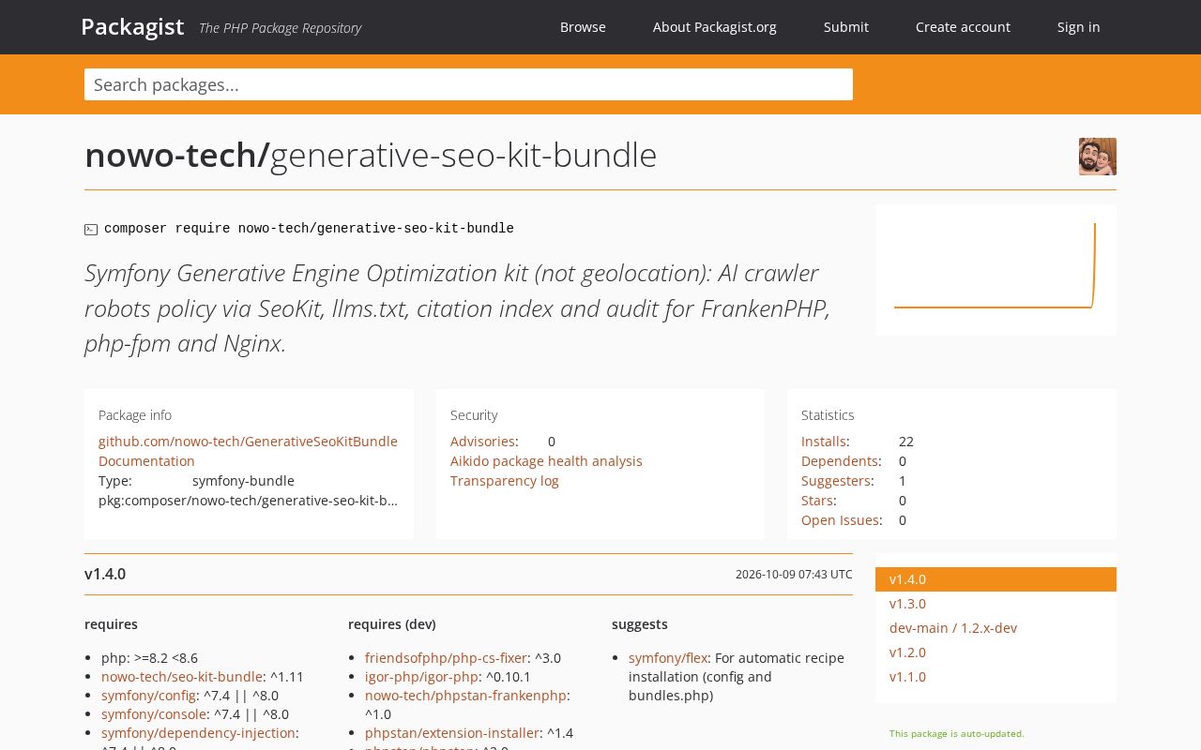
Task: Select dev-main / 1.2.x-dev version
Action: coord(953,628)
